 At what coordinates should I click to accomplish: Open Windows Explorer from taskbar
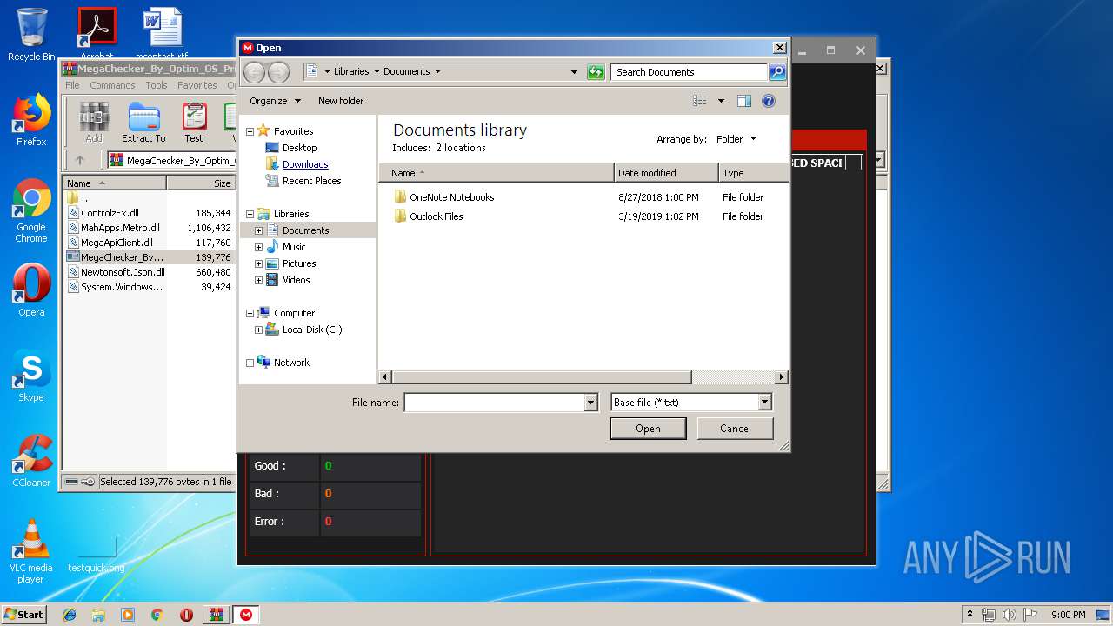coord(98,615)
